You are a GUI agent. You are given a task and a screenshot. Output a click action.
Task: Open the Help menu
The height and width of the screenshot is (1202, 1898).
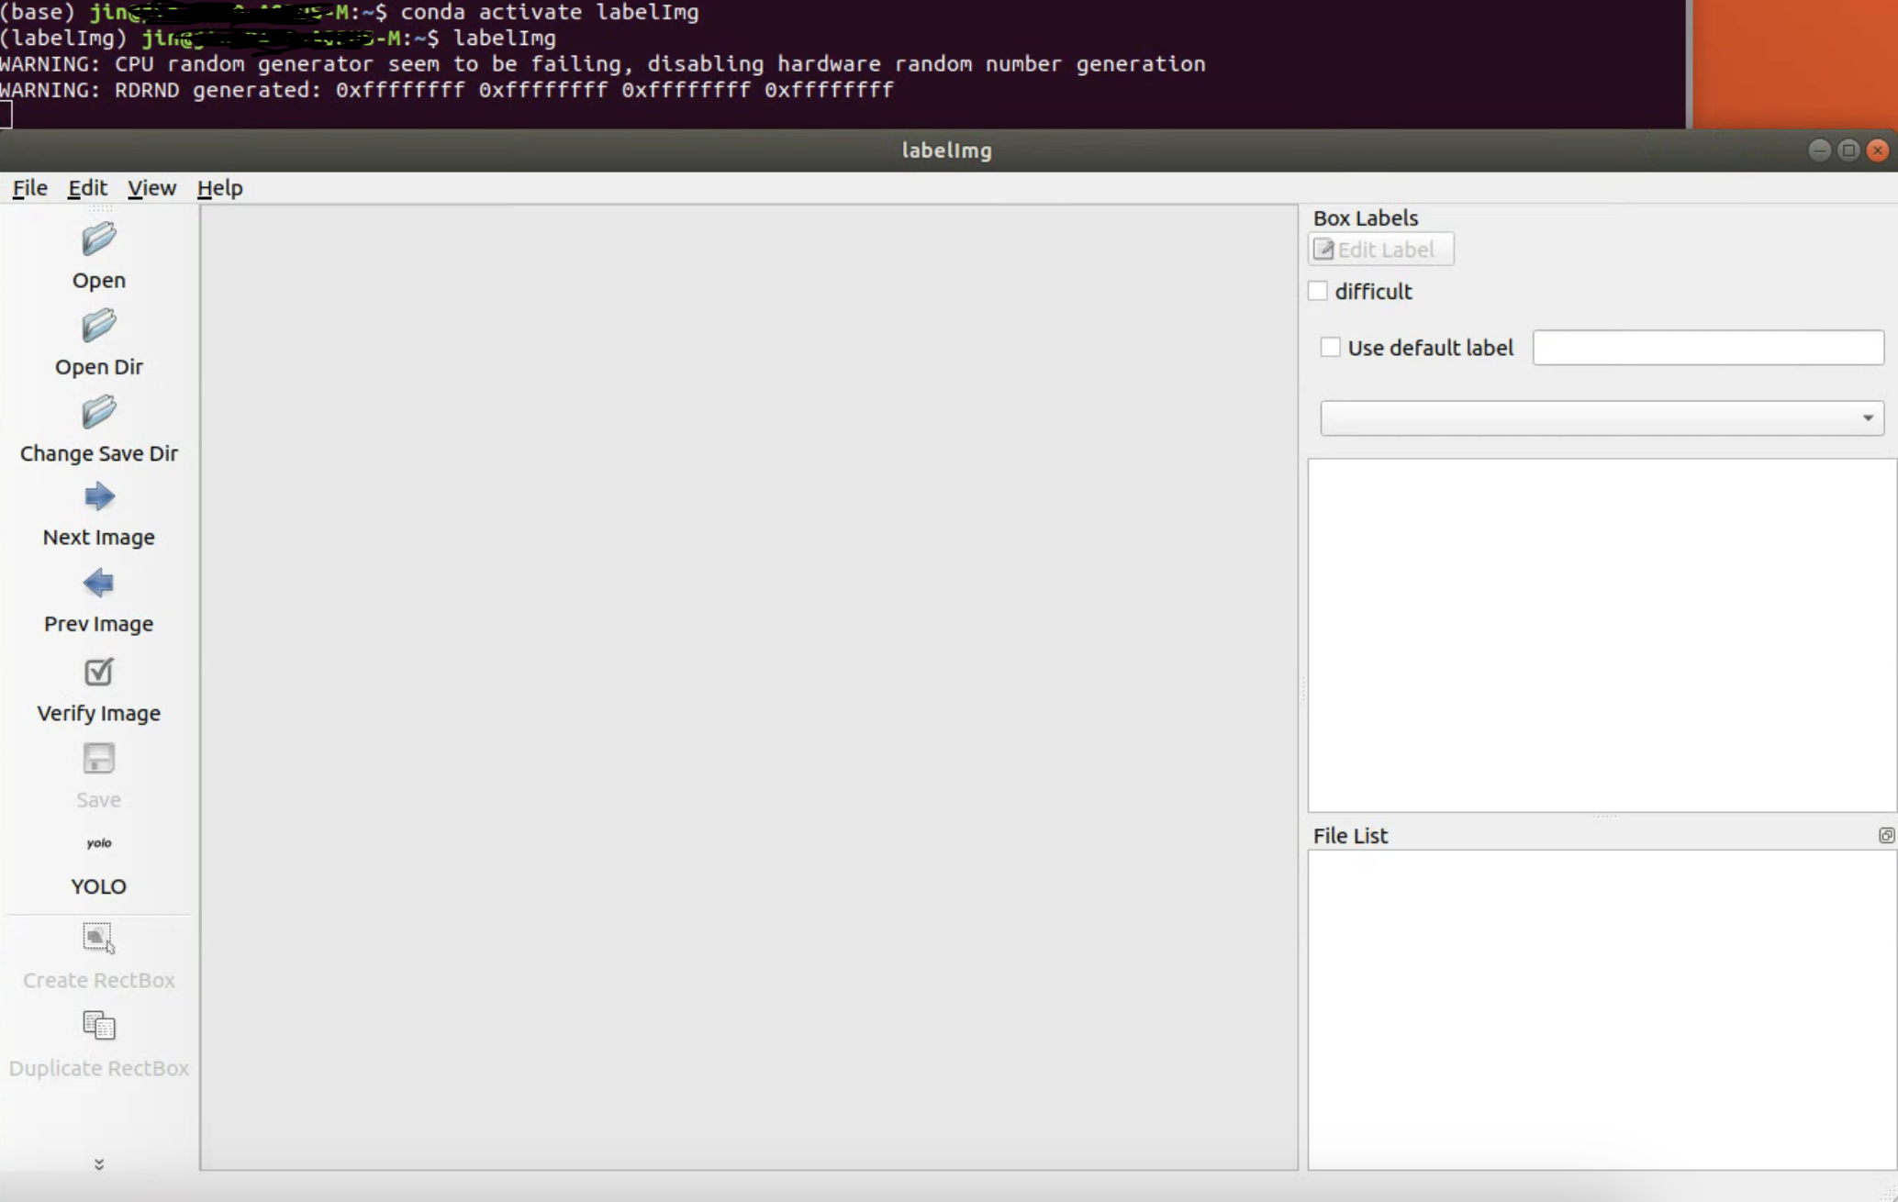[x=219, y=188]
